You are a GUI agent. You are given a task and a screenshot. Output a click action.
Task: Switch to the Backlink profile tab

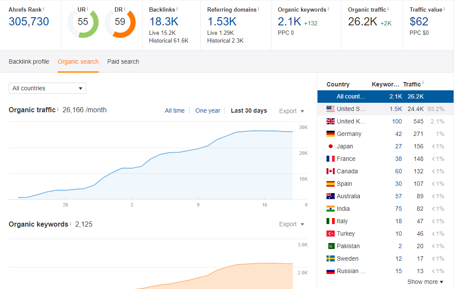(x=29, y=61)
